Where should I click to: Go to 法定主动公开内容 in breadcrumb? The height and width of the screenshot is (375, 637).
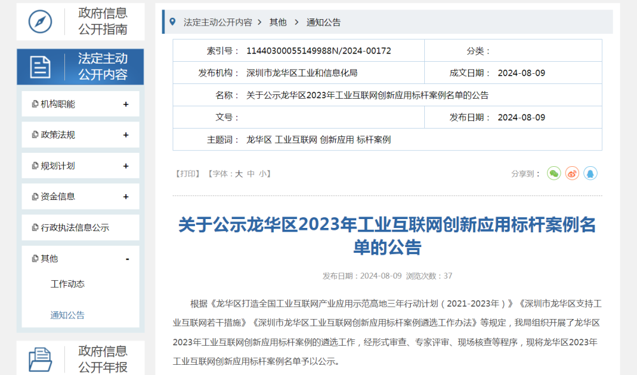pyautogui.click(x=218, y=22)
